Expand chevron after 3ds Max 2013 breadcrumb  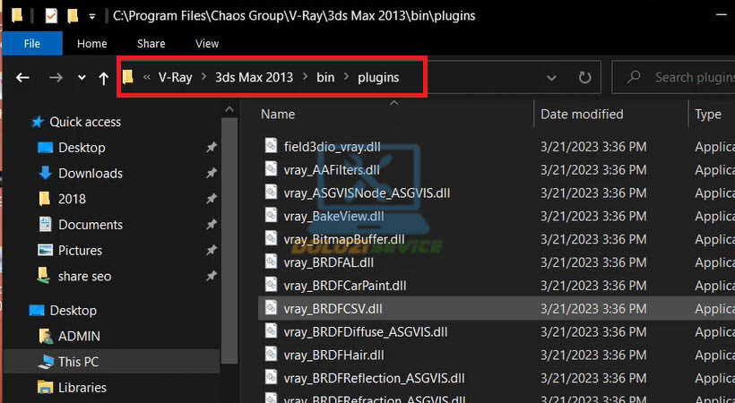click(305, 77)
